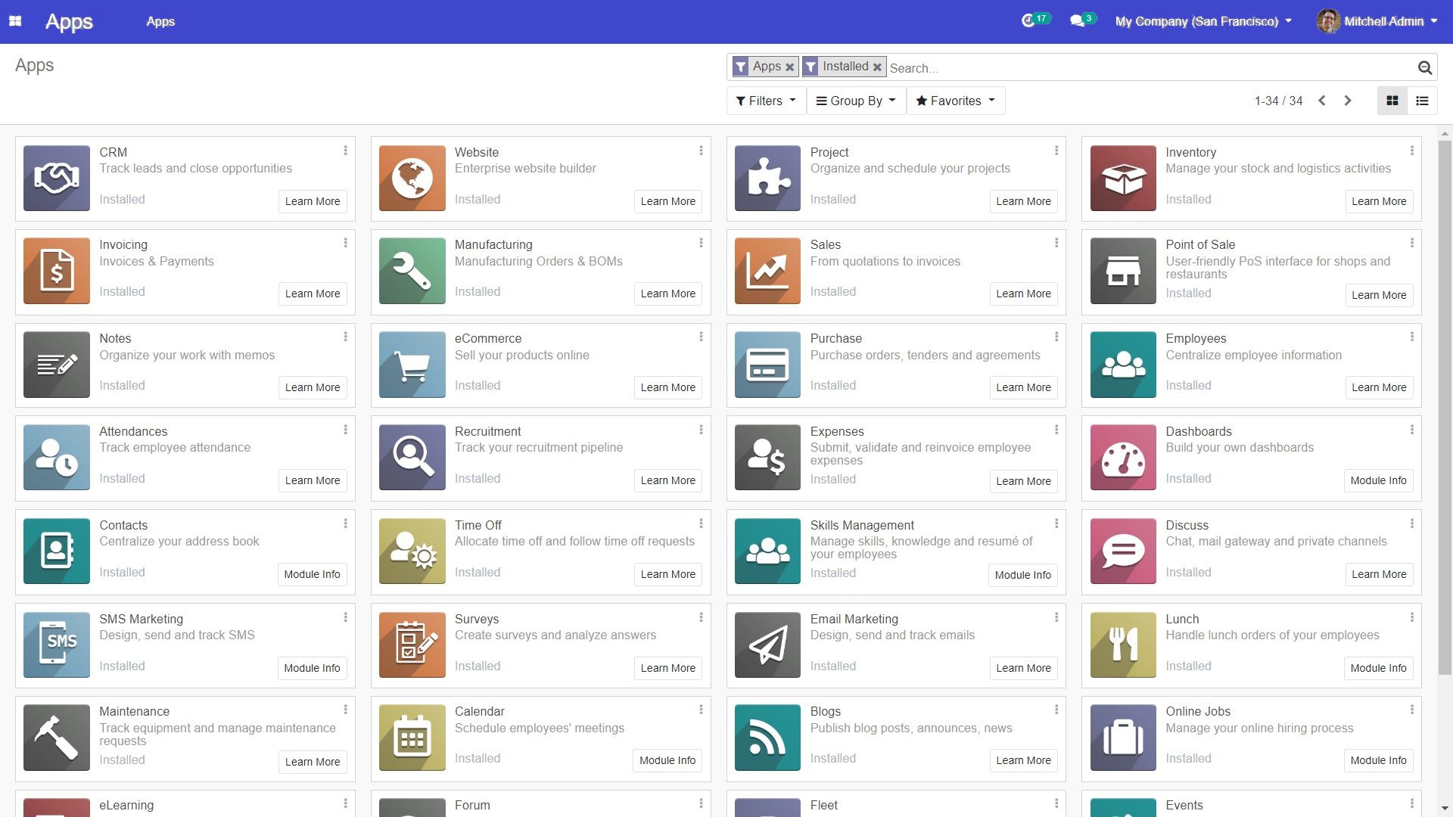
Task: Open the Filters dropdown menu
Action: coord(764,101)
